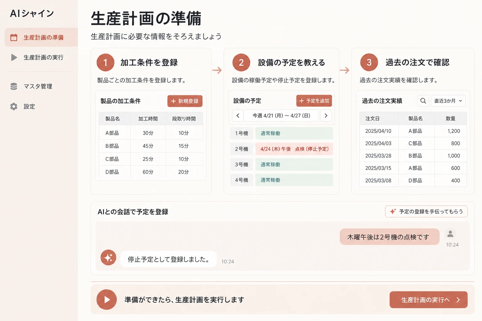Click the reply 停止予定として登録しました。
Viewport: 482px width, 321px height.
click(169, 259)
